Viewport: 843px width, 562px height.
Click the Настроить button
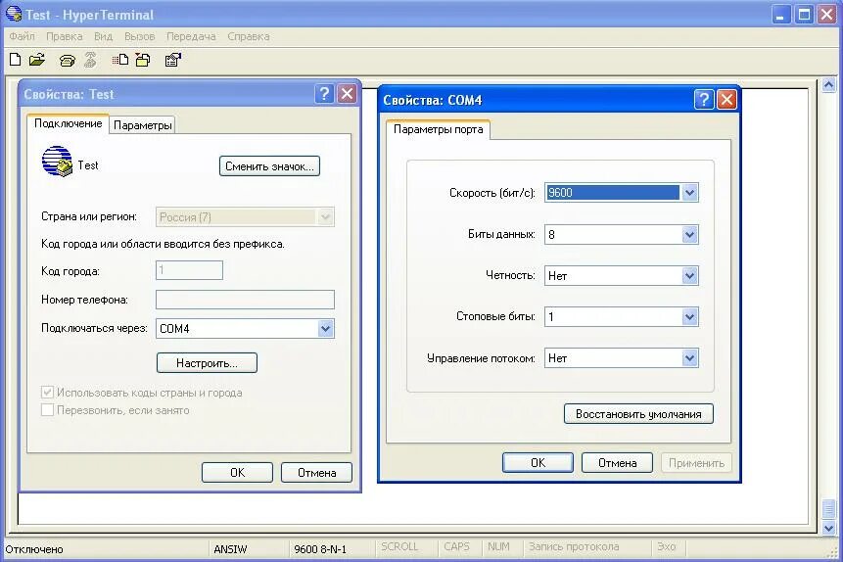pyautogui.click(x=207, y=363)
